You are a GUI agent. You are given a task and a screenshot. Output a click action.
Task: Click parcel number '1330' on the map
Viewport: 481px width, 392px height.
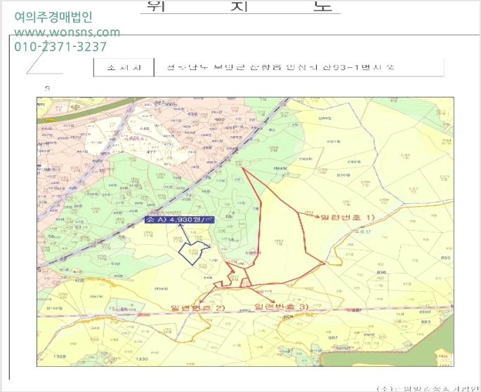tap(141, 359)
